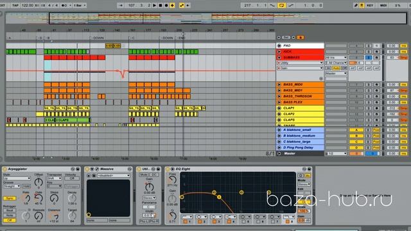This screenshot has width=411, height=231.
Task: Open the 1 Bar quantization dropdown
Action: [80, 5]
